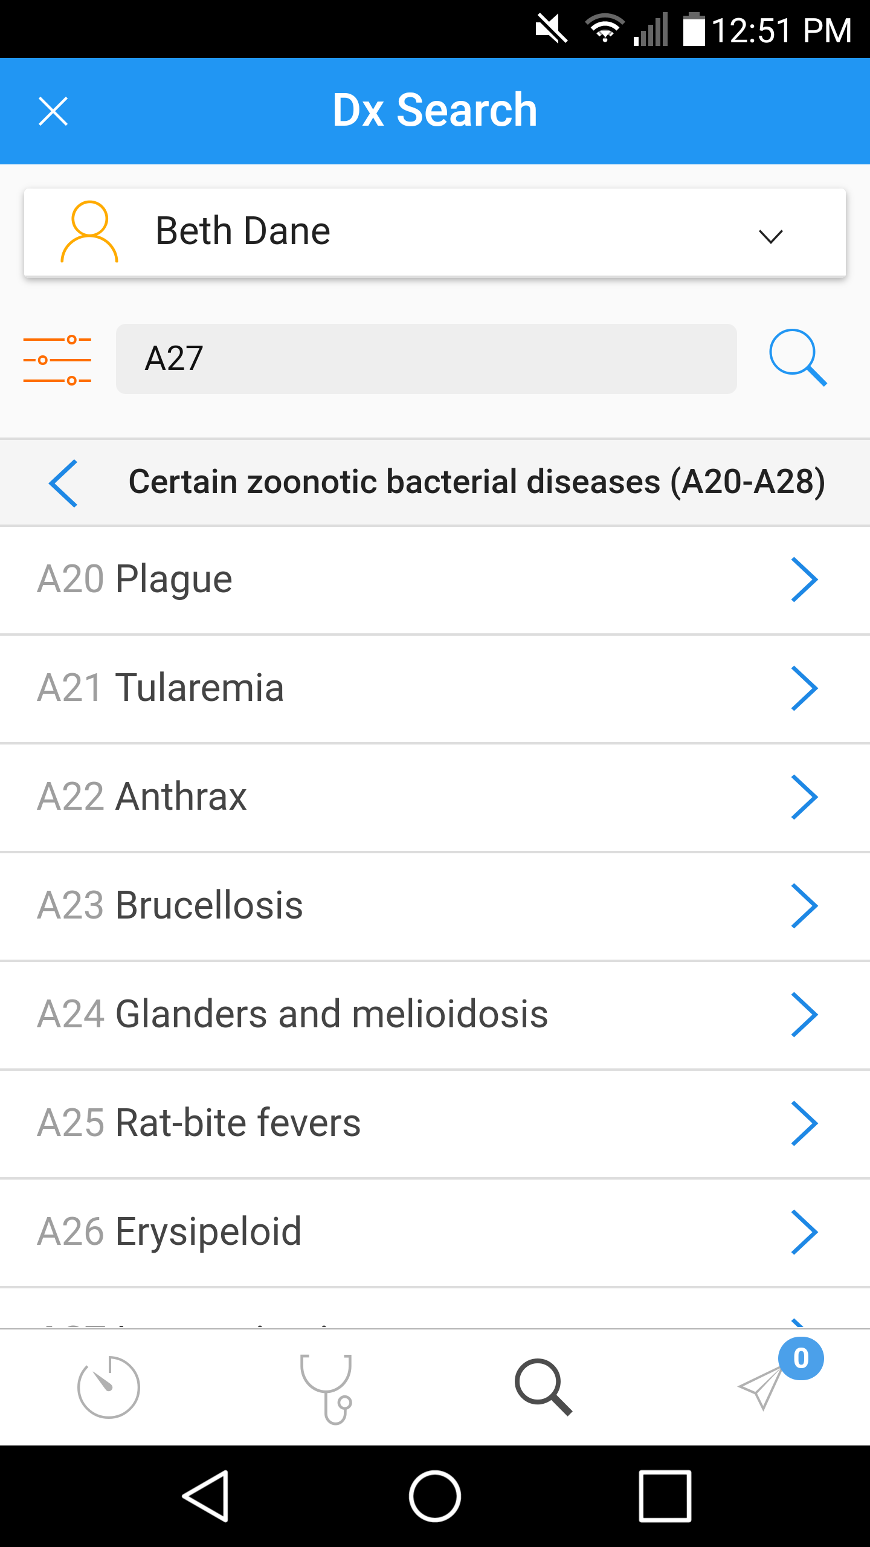Tap the blue 0 notification badge
This screenshot has width=870, height=1547.
point(801,1358)
